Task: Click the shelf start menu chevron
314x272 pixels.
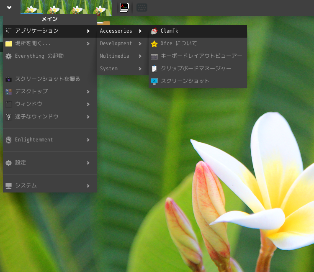Action: [9, 8]
